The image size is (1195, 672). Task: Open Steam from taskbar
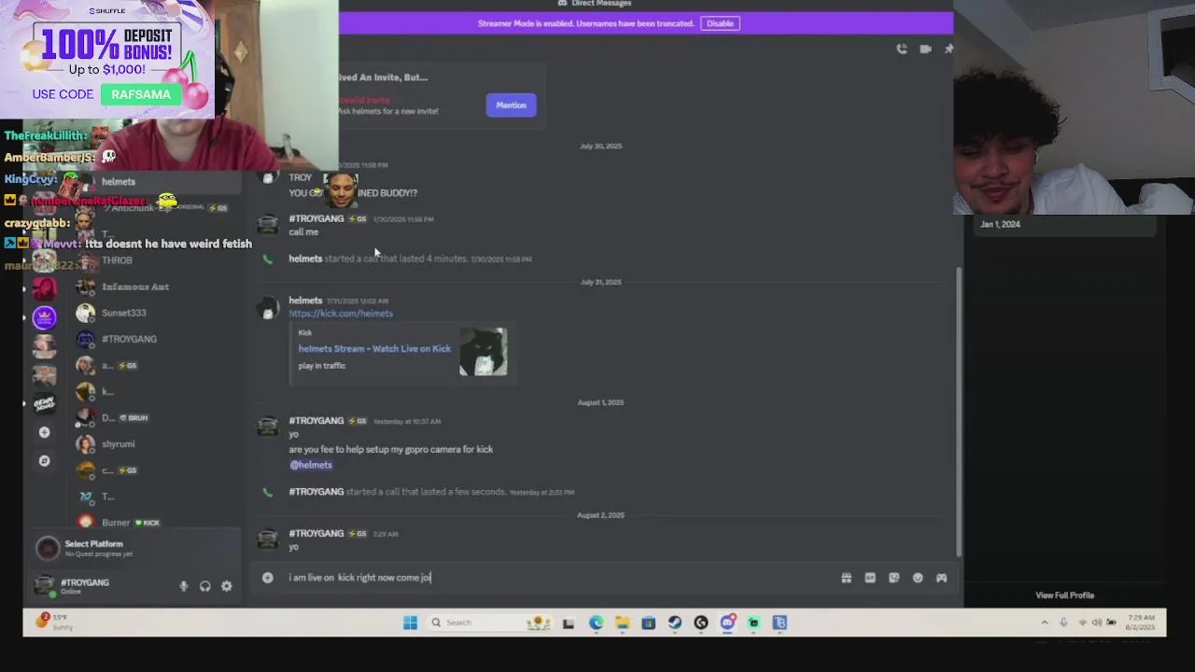pyautogui.click(x=675, y=623)
